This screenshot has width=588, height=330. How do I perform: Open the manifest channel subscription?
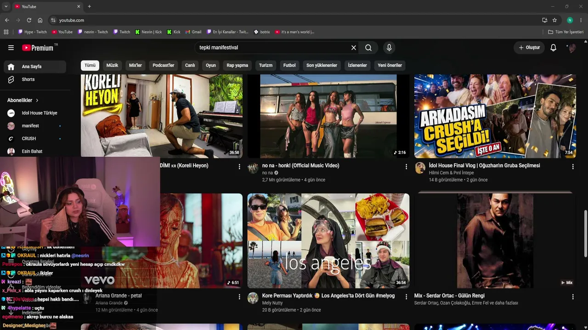click(35, 126)
